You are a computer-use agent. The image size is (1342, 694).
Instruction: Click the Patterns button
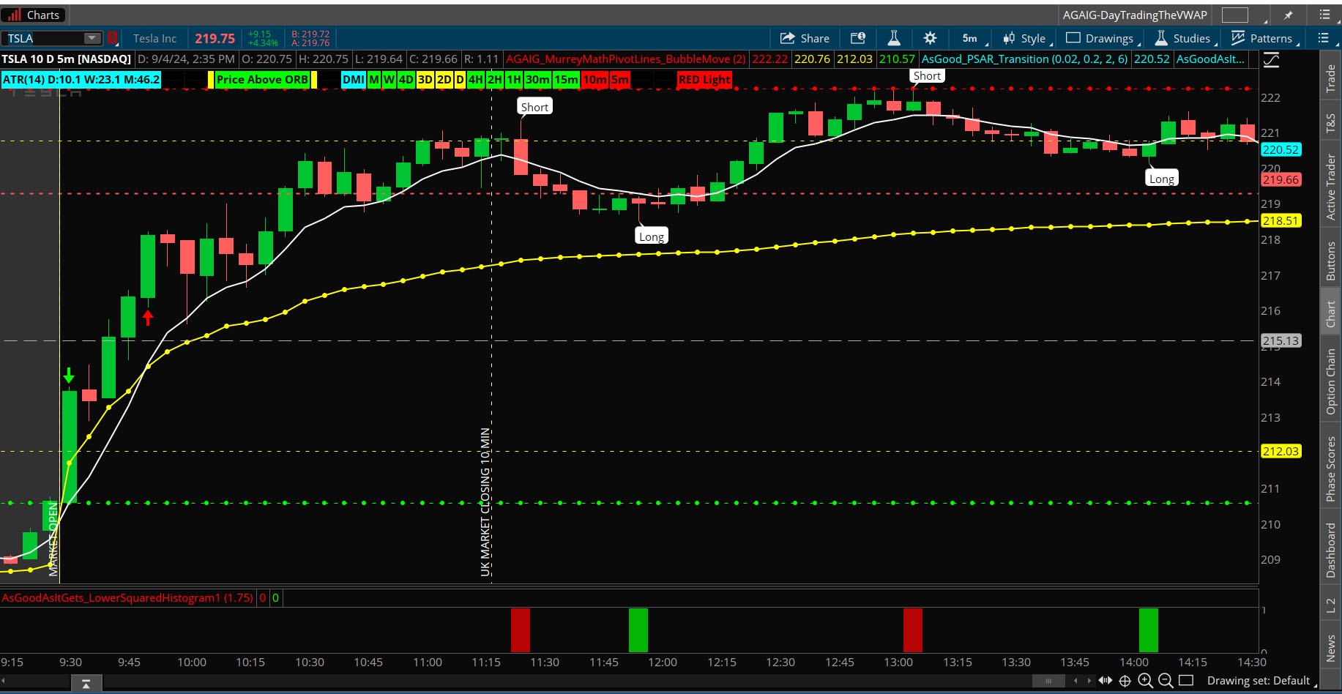pos(1262,38)
